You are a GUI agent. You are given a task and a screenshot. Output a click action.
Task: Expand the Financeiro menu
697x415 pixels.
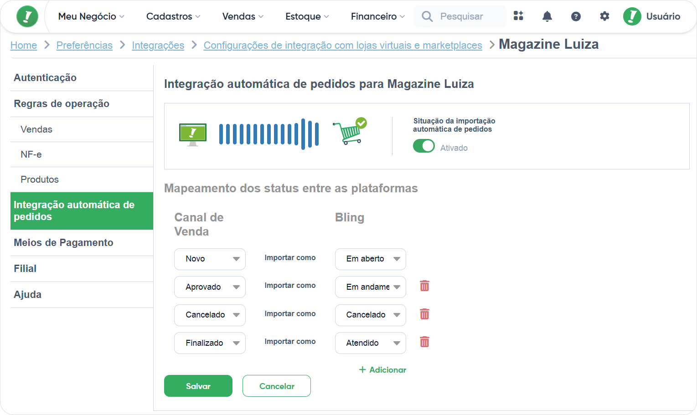(378, 16)
